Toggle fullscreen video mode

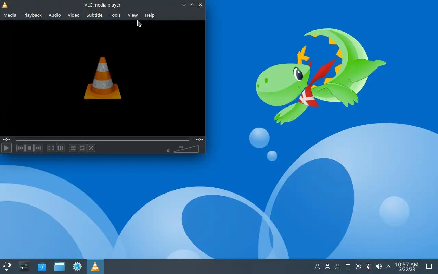coord(51,148)
